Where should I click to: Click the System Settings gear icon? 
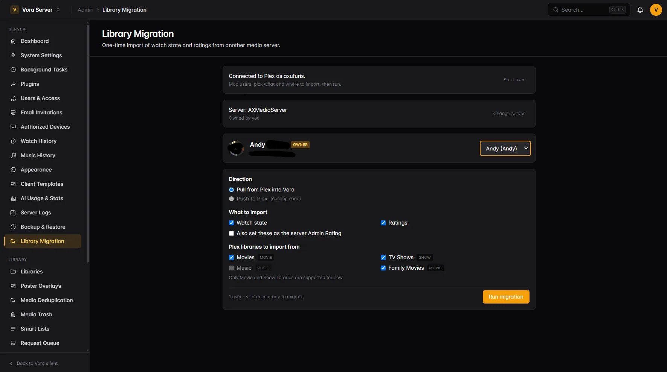[x=13, y=55]
